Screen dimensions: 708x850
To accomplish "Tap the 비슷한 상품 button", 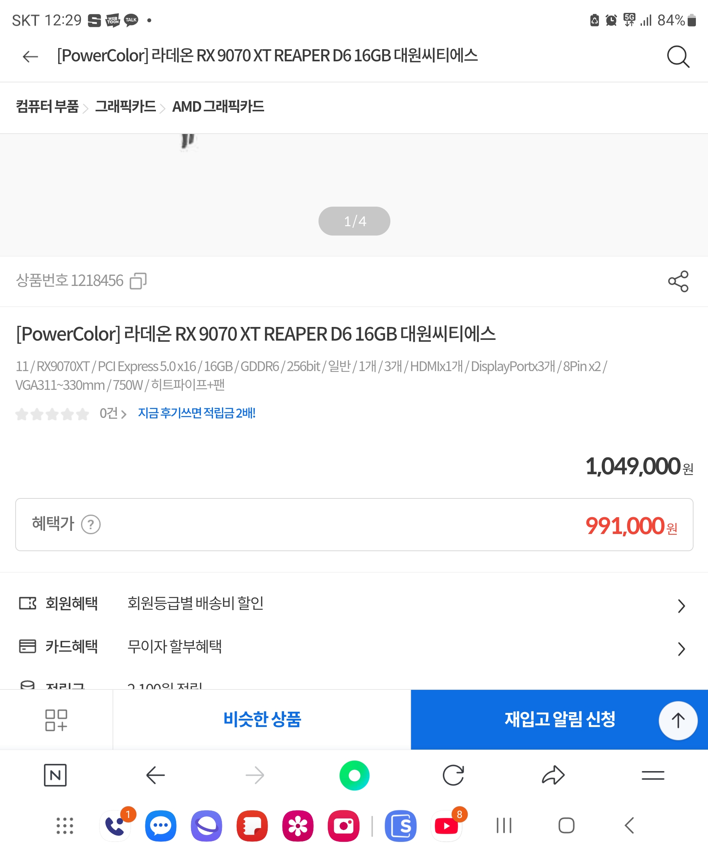I will click(262, 719).
